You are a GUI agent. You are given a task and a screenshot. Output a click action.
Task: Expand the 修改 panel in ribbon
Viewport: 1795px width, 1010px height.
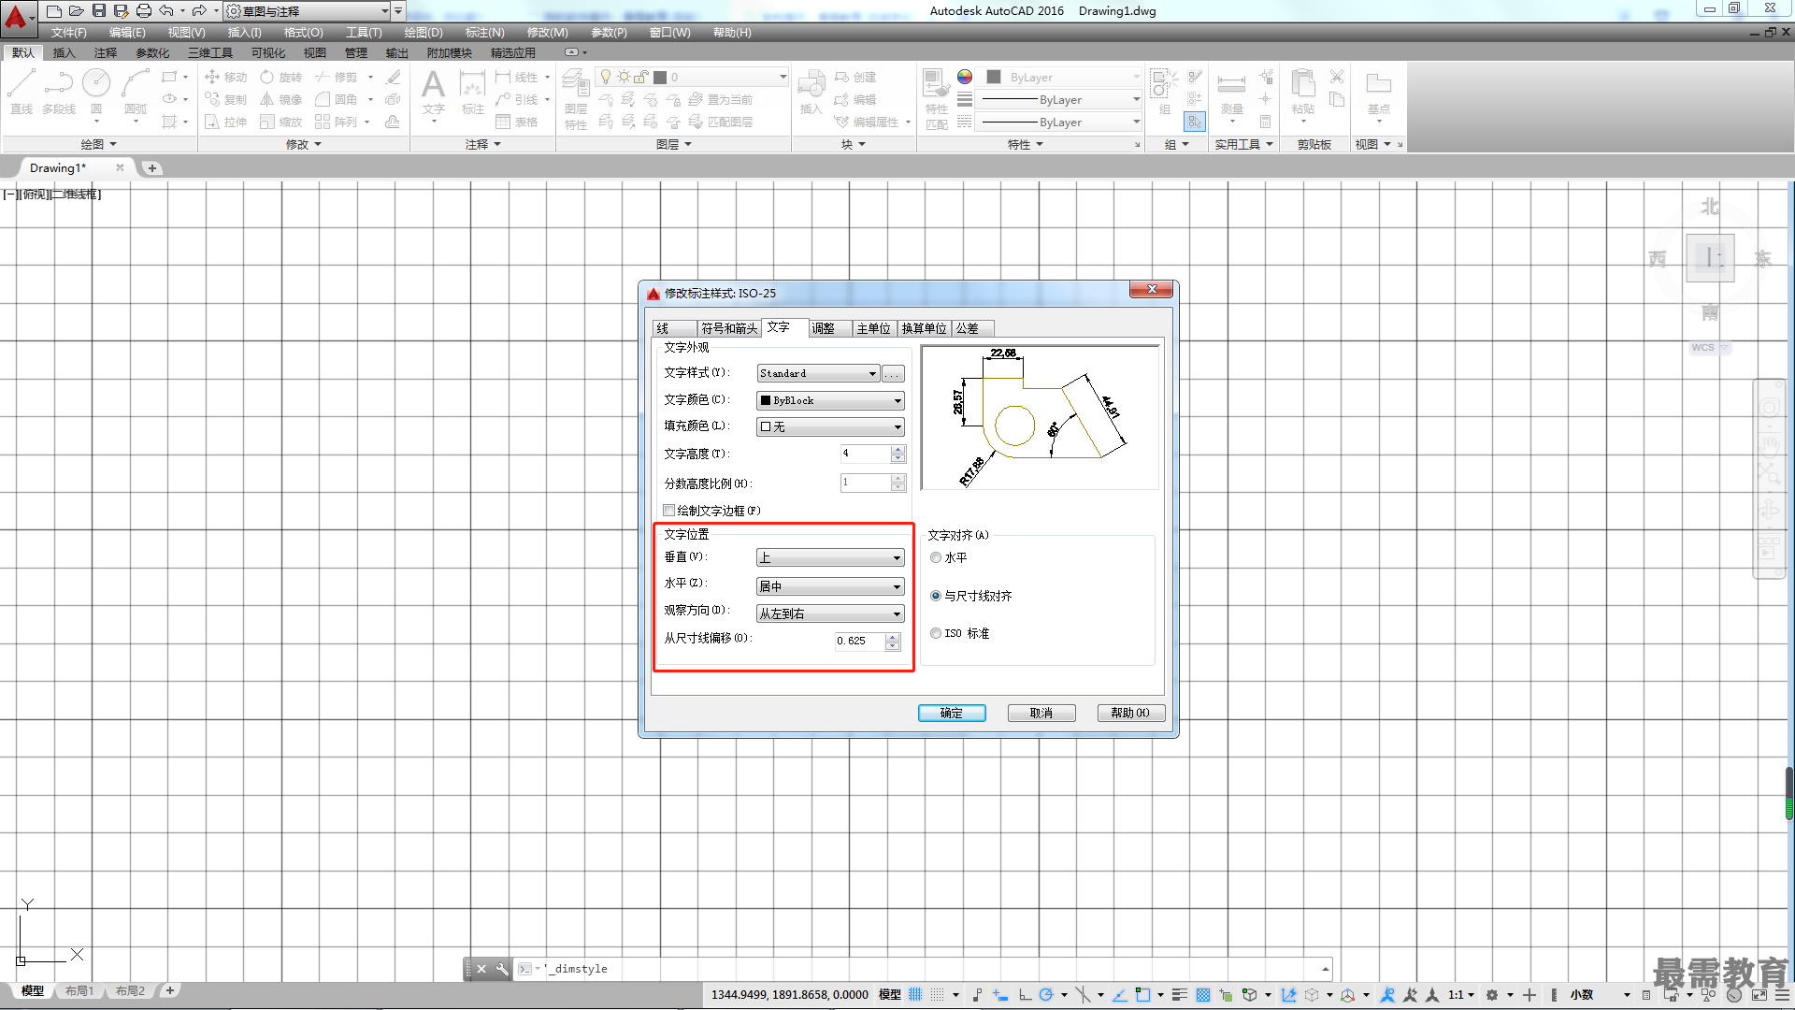point(304,144)
